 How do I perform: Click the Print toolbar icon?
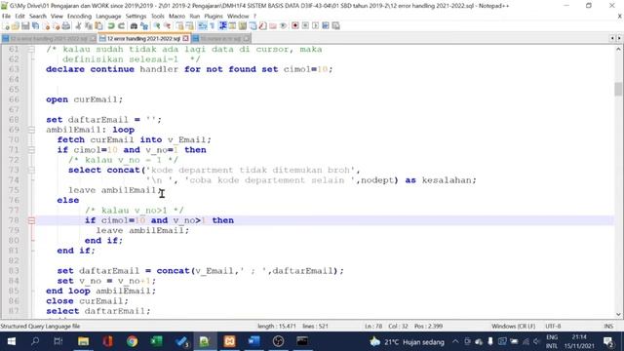pyautogui.click(x=66, y=26)
